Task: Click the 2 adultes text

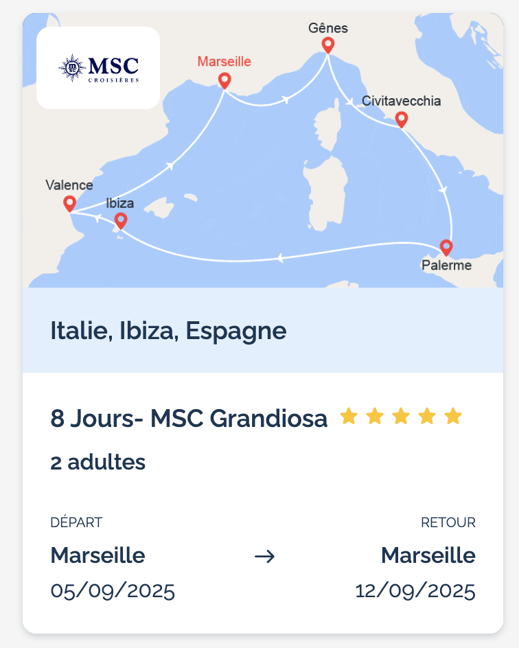Action: click(x=98, y=462)
